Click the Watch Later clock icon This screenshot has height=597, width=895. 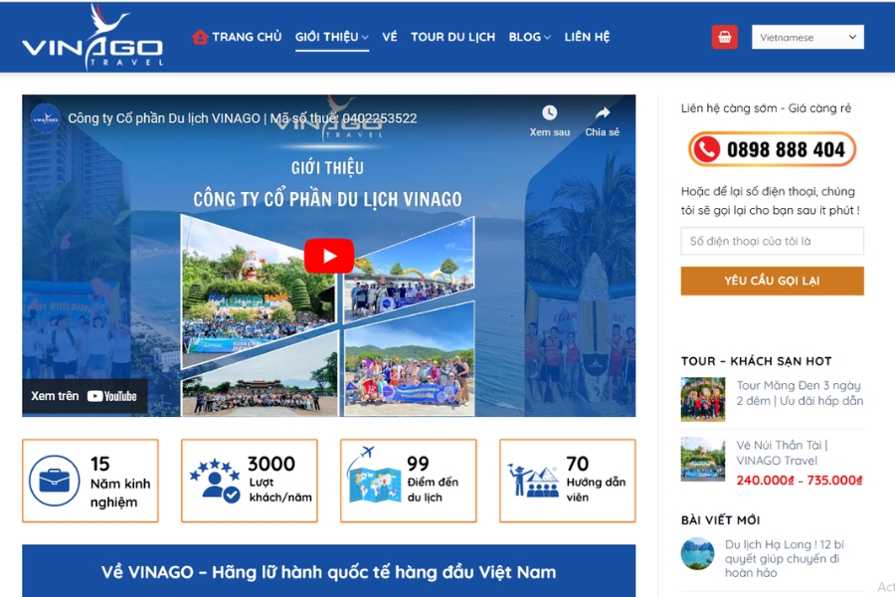pos(549,113)
